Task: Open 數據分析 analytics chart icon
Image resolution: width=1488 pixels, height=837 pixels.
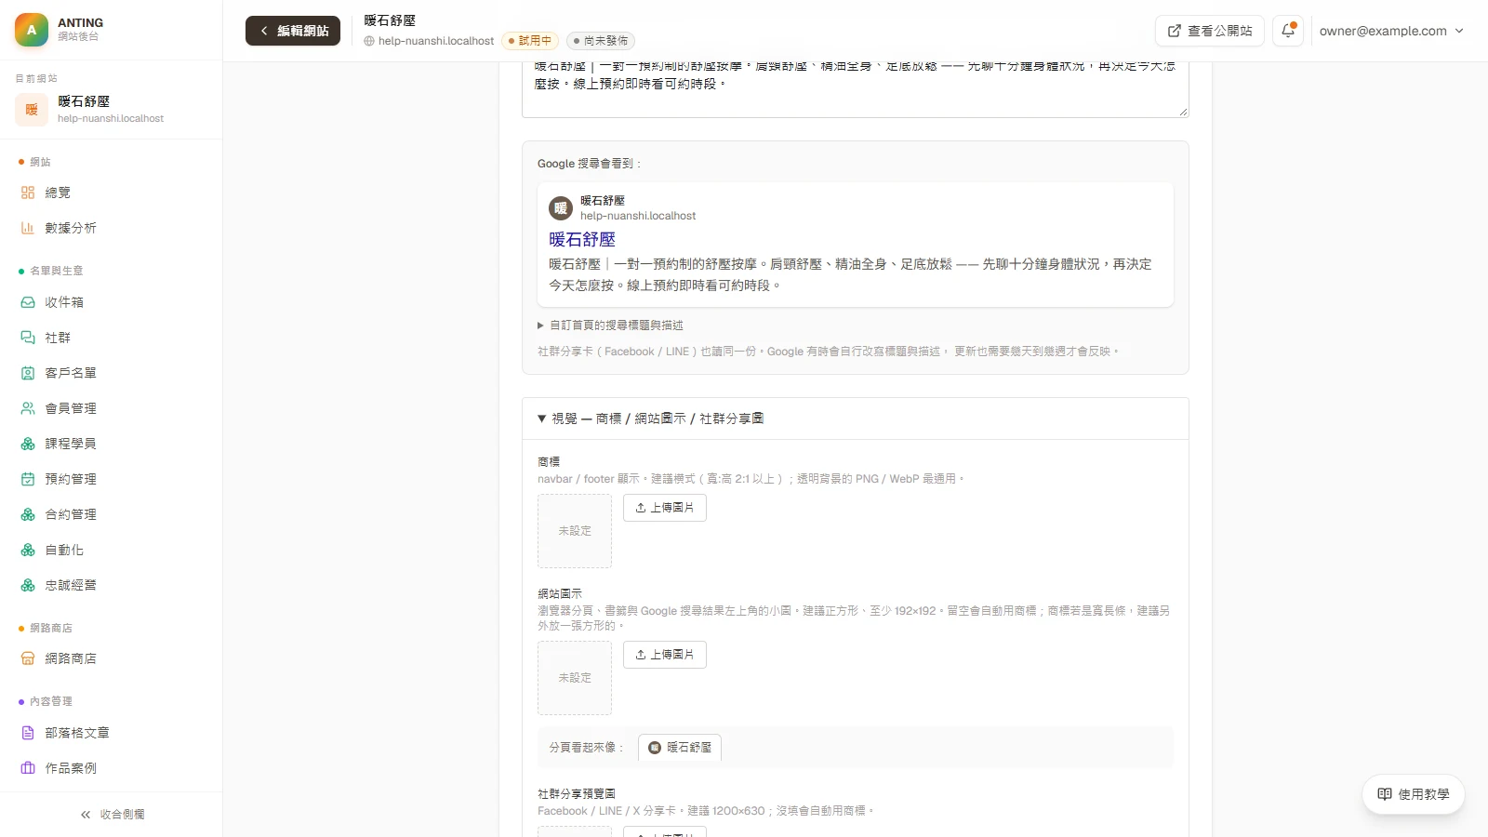Action: click(x=28, y=228)
